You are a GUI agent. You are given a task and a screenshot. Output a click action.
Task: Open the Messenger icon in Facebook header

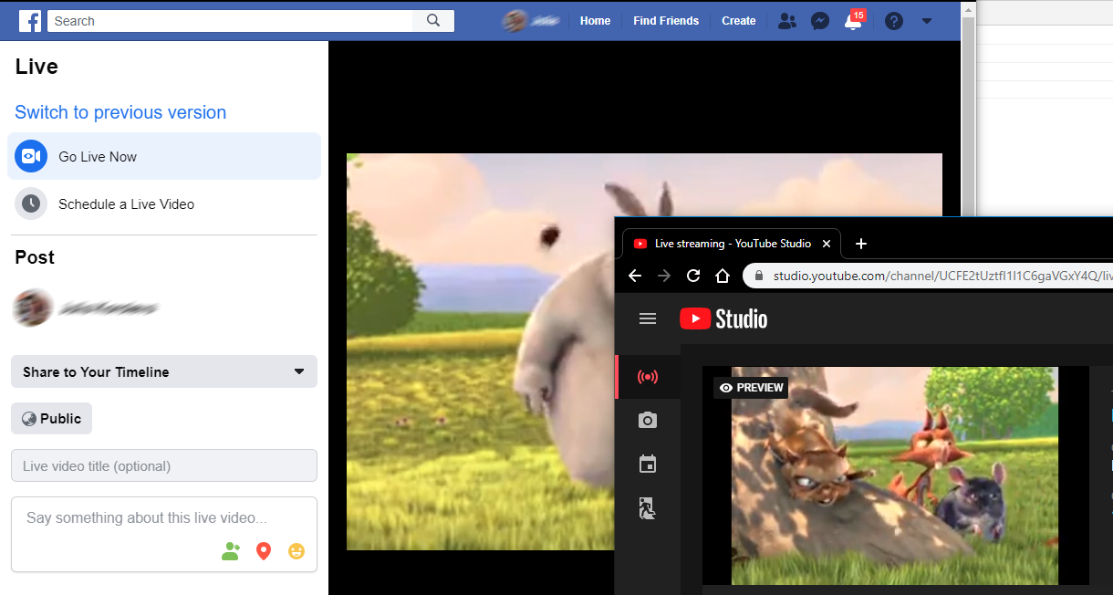[x=820, y=21]
